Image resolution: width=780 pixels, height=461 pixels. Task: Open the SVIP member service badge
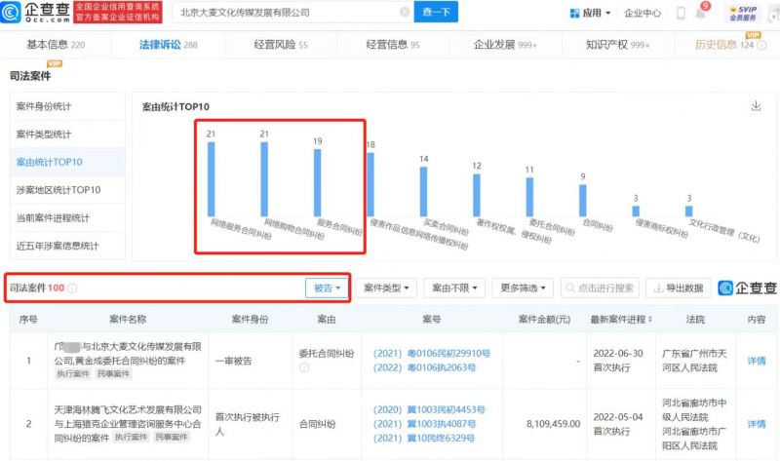pyautogui.click(x=743, y=13)
